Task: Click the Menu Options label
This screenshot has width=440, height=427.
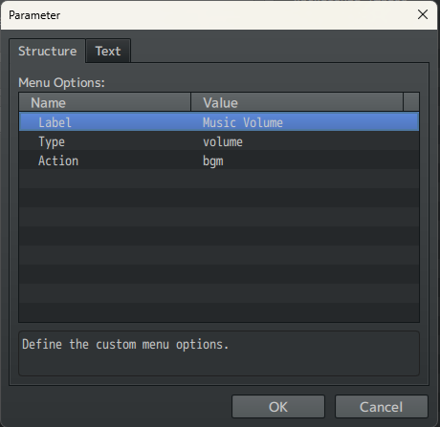Action: click(61, 82)
